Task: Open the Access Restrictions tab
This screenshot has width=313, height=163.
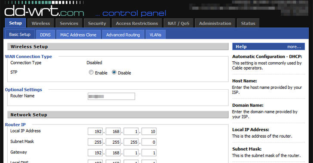Action: (137, 23)
